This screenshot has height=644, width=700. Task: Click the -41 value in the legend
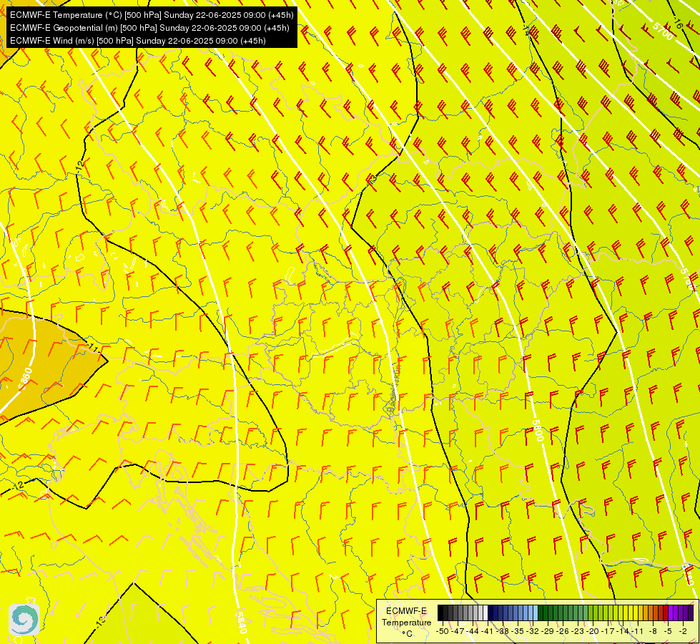coord(487,632)
